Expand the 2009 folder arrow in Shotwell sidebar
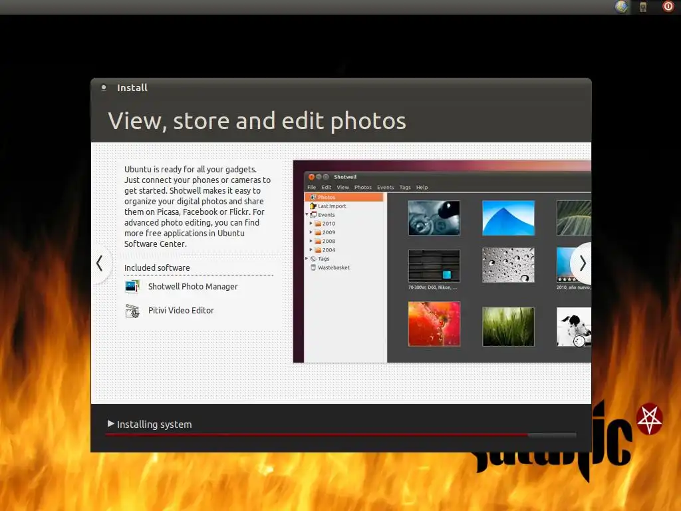Viewport: 681px width, 511px height. click(311, 232)
